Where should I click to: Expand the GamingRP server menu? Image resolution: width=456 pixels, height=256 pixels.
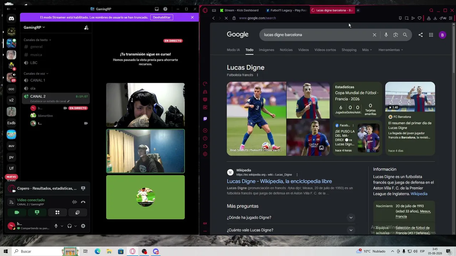(34, 27)
